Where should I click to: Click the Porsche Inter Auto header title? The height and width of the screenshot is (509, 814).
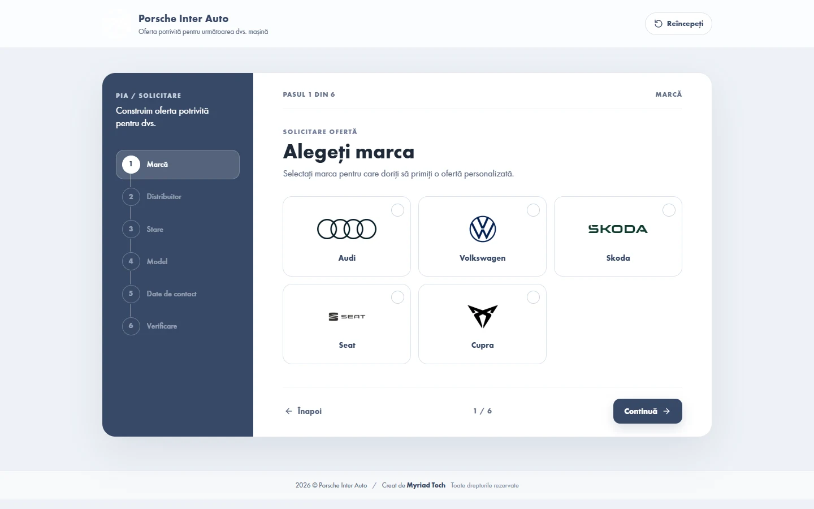(x=183, y=19)
